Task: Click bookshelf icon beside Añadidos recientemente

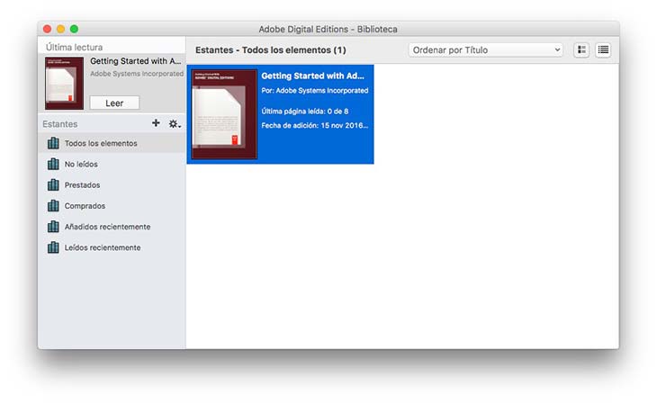Action: (x=53, y=227)
